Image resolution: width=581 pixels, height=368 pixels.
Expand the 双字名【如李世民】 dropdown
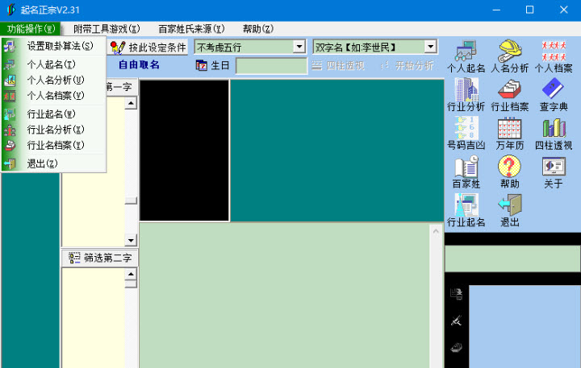pos(430,47)
